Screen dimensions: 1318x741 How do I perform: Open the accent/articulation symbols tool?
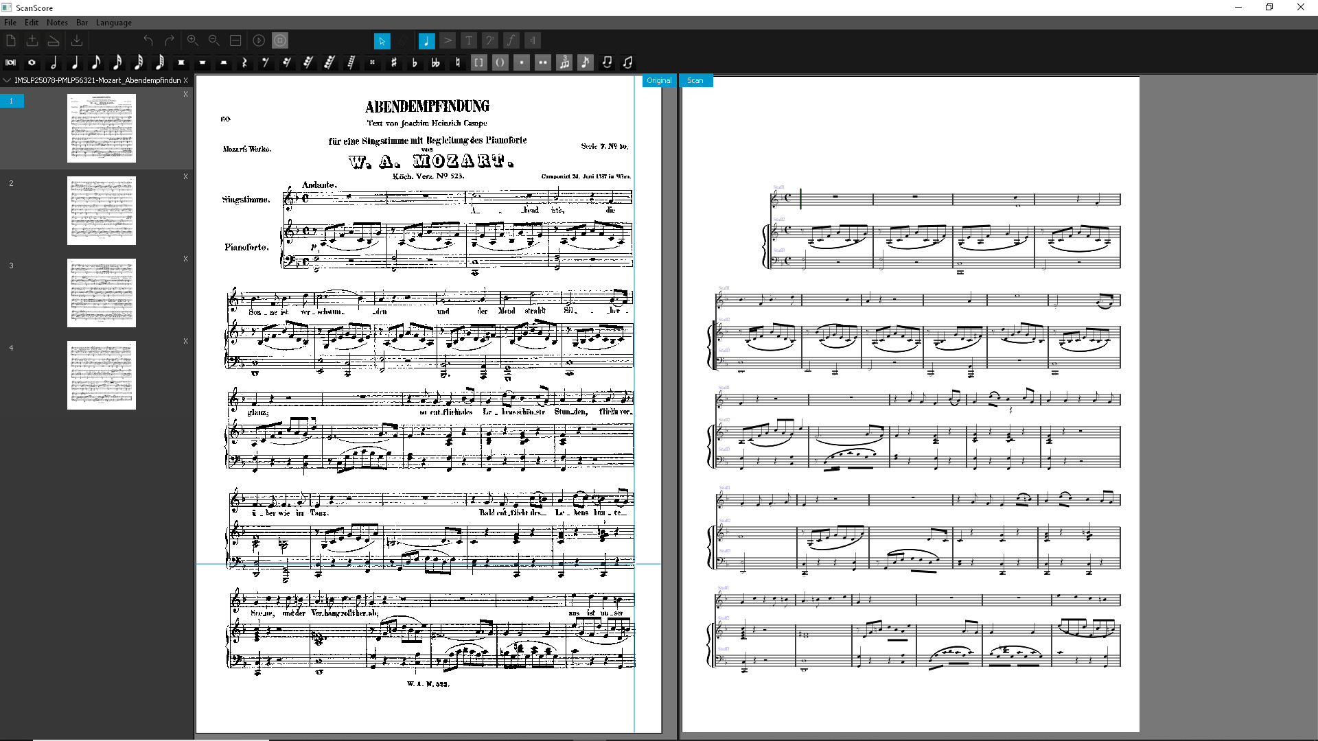(x=448, y=41)
